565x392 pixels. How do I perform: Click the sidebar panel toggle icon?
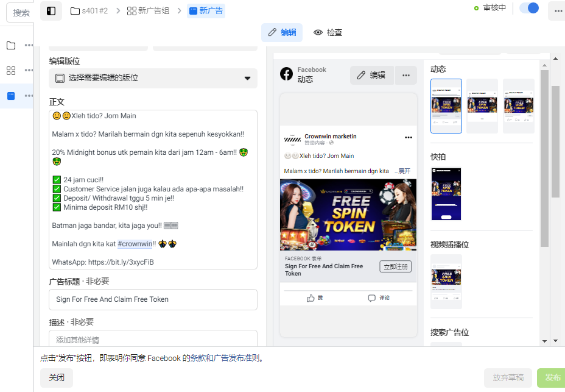point(51,11)
